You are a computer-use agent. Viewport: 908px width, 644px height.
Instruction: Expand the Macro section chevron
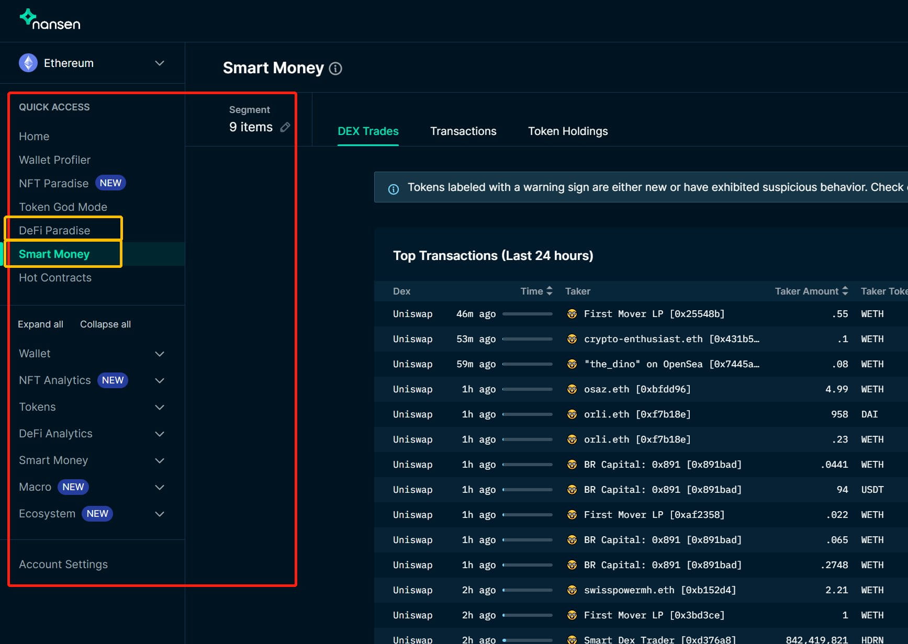click(x=160, y=487)
